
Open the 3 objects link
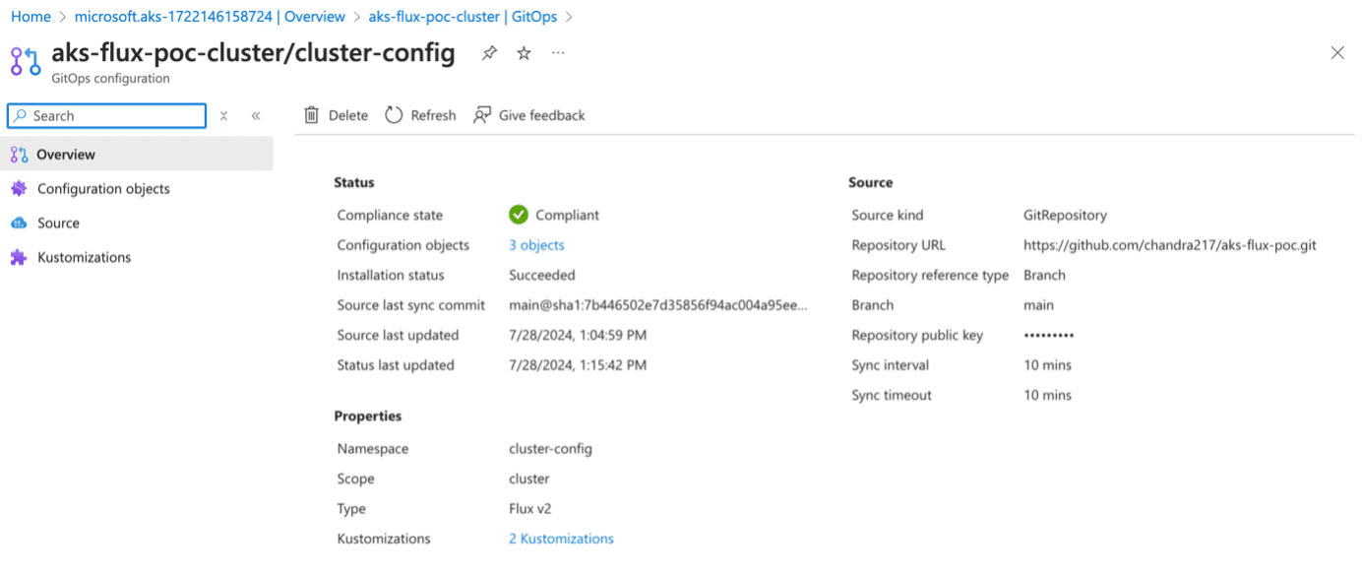point(536,245)
